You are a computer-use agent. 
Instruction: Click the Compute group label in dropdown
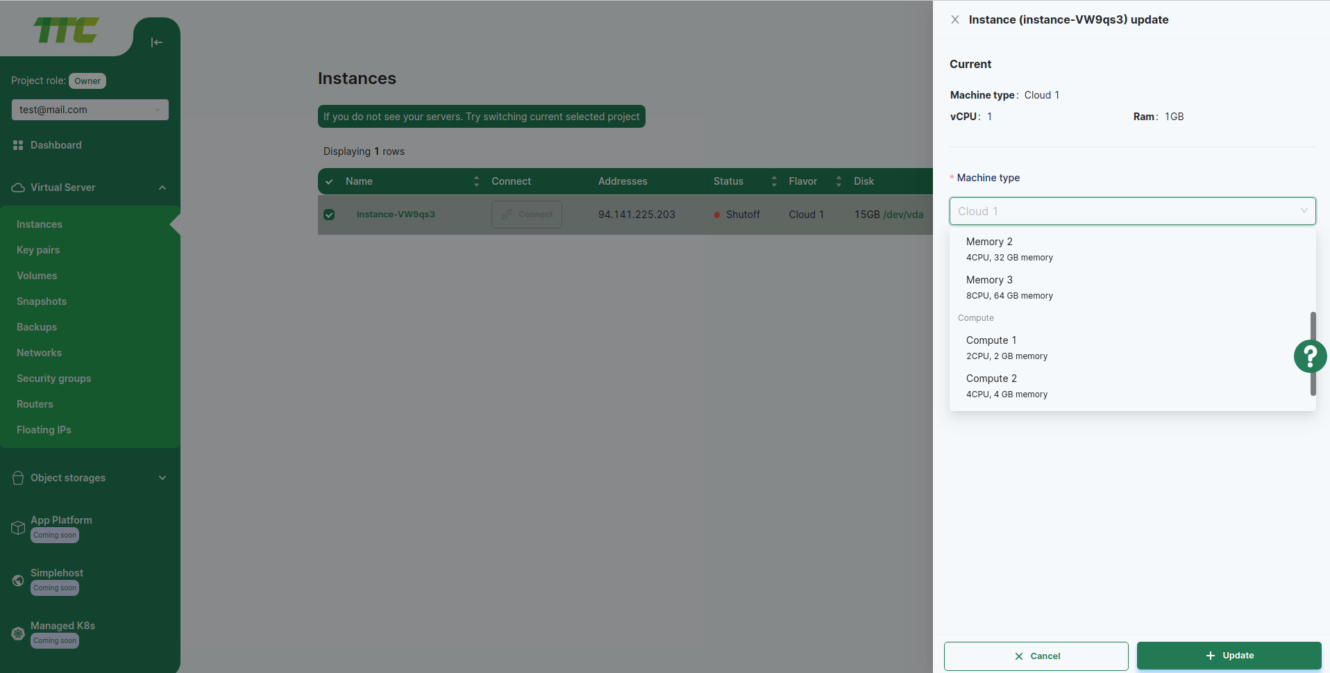click(x=976, y=318)
